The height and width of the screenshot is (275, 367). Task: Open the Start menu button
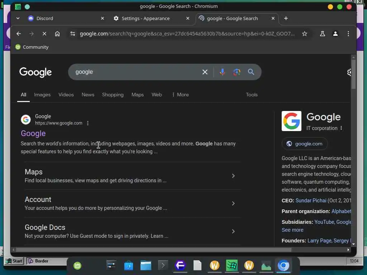(x=14, y=261)
